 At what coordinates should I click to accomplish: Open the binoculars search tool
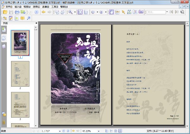pos(129,12)
